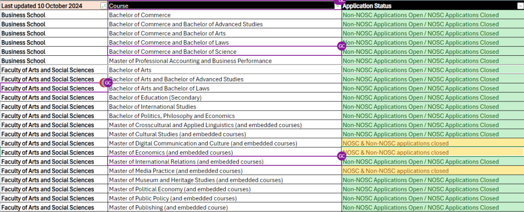Select 'Bachelor of Commerce and Bachelor of Arts' cell

(x=225, y=33)
